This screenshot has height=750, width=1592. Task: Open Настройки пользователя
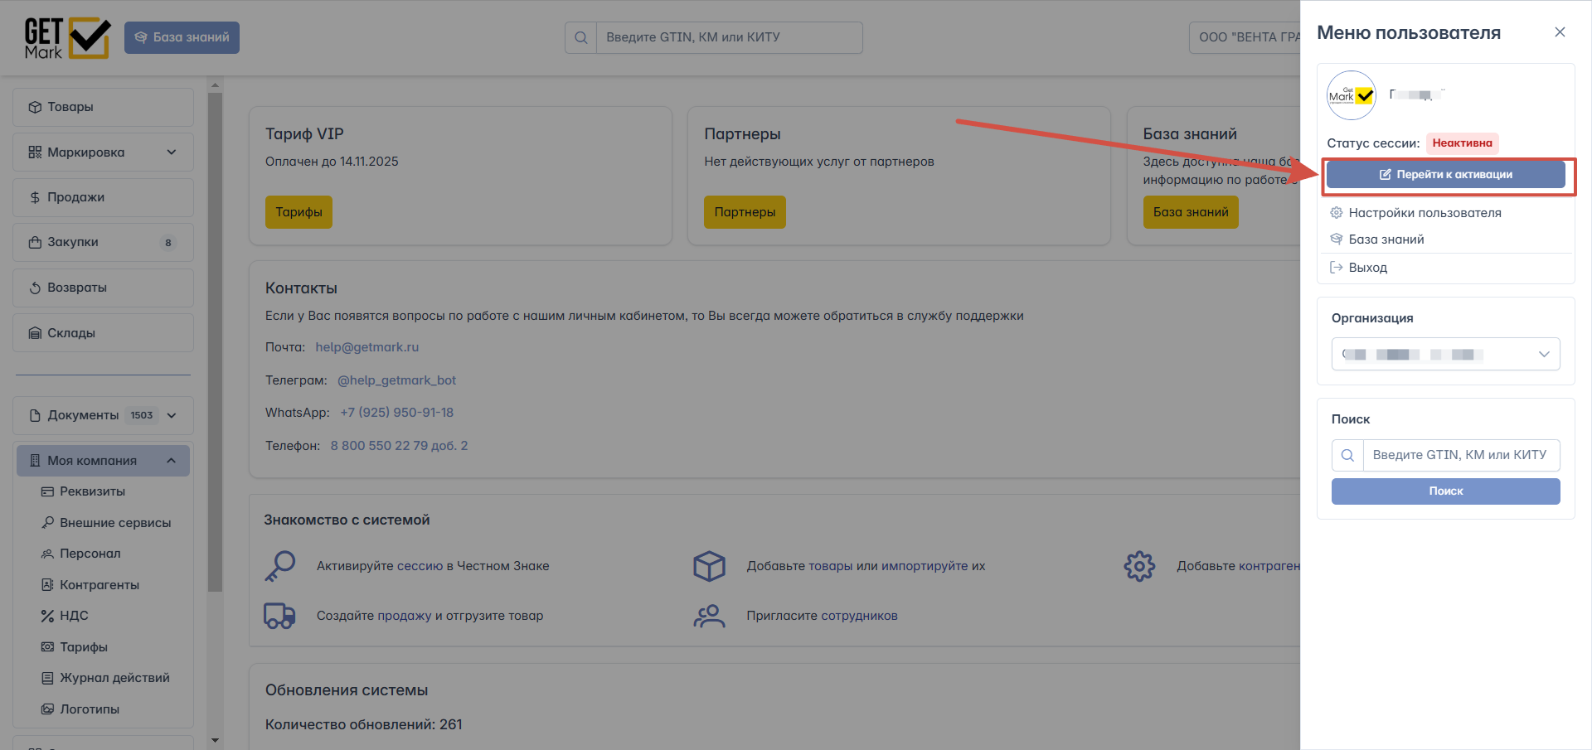(1425, 213)
